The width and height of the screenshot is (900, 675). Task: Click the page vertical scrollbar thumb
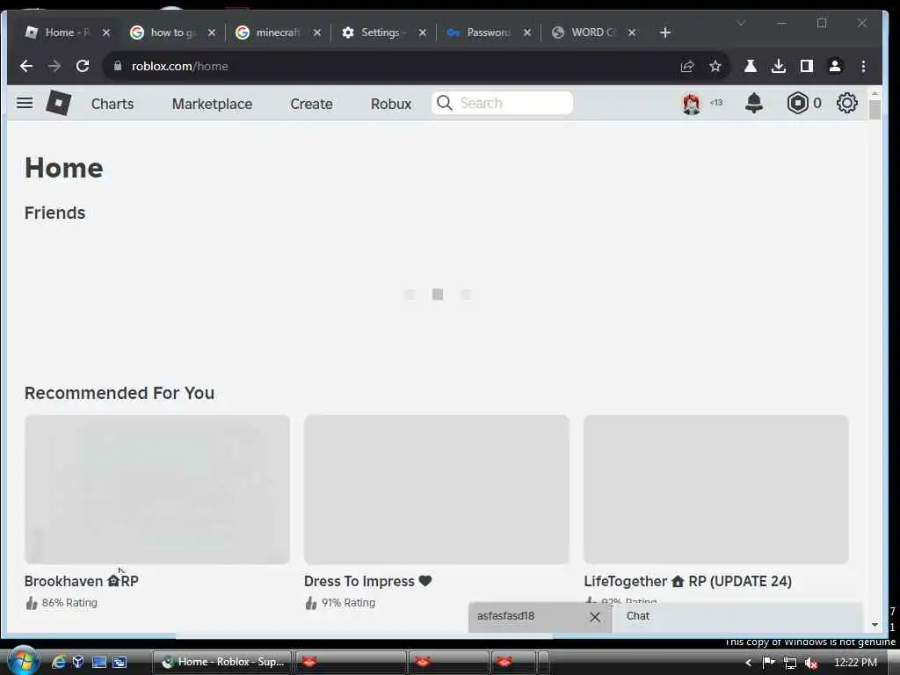(x=875, y=110)
